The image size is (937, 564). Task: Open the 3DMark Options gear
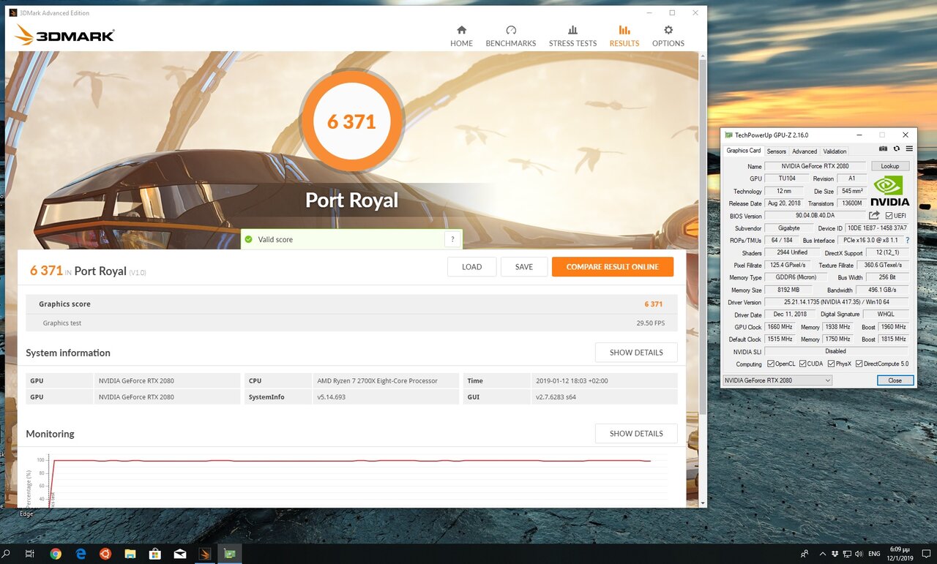point(668,36)
